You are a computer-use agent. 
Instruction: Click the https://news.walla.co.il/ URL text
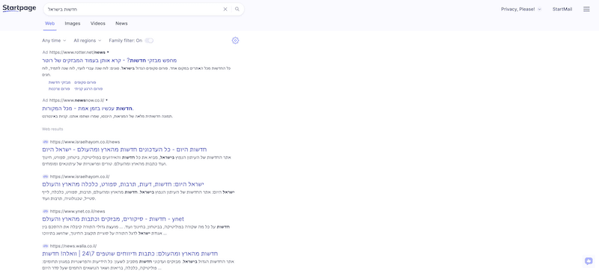pos(73,246)
